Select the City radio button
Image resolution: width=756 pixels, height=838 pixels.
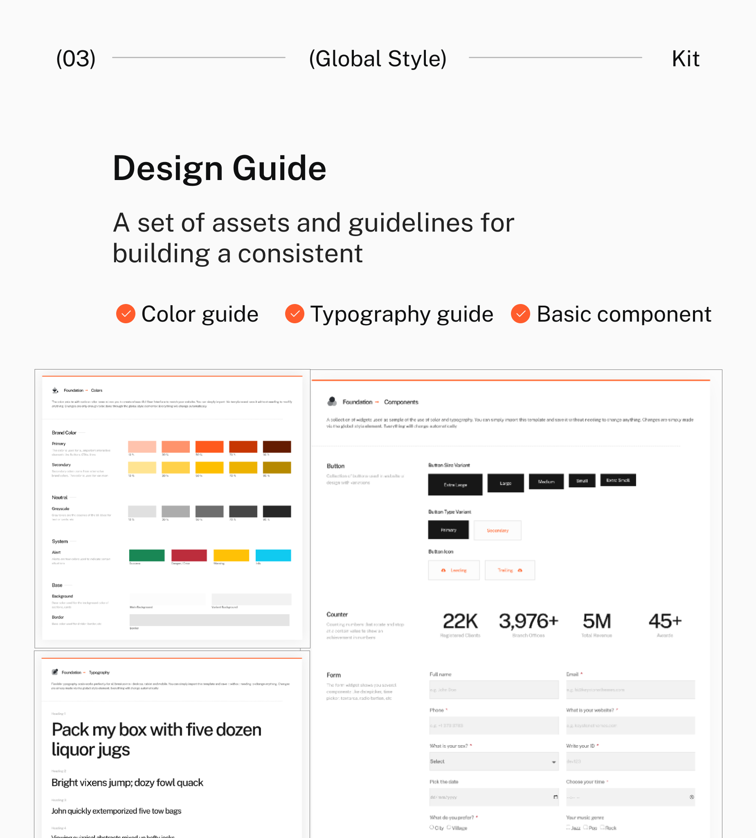[432, 827]
